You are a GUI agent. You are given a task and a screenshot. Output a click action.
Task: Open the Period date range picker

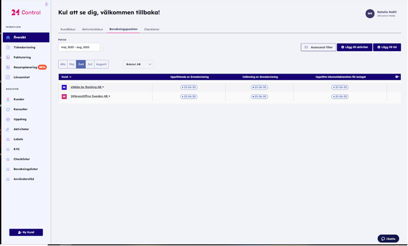click(x=79, y=47)
